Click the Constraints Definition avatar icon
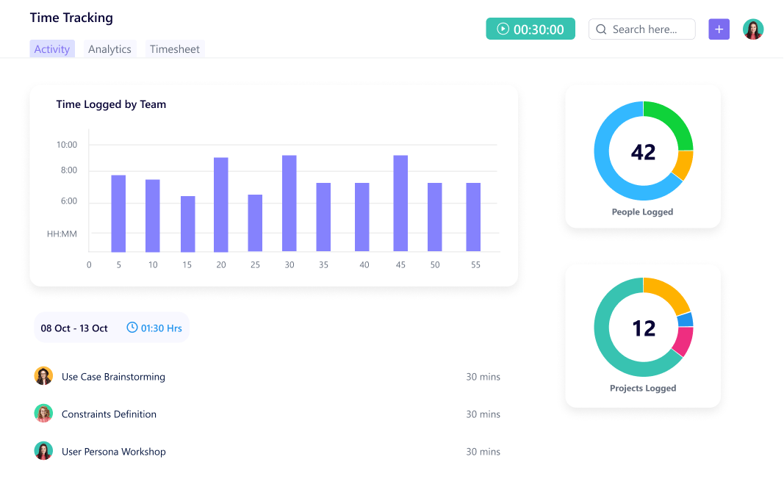 (43, 413)
